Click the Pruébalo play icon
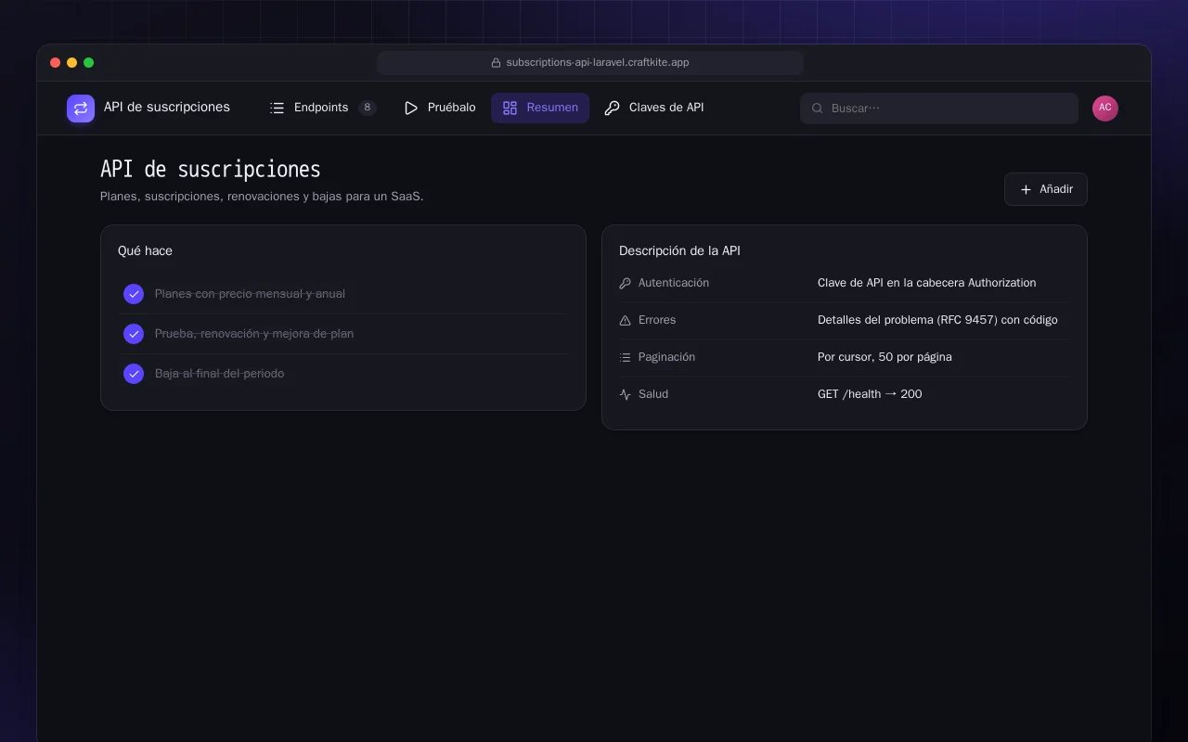The width and height of the screenshot is (1188, 742). coord(411,108)
